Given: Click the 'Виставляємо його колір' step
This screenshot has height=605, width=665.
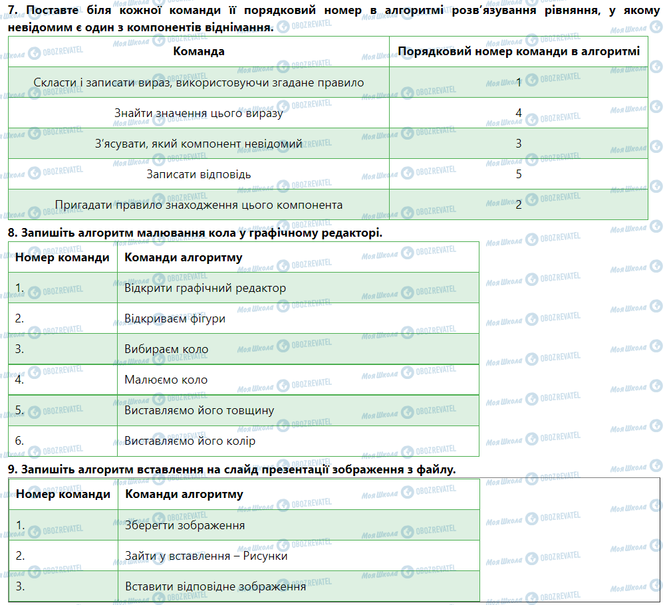Looking at the screenshot, I should pos(190,441).
